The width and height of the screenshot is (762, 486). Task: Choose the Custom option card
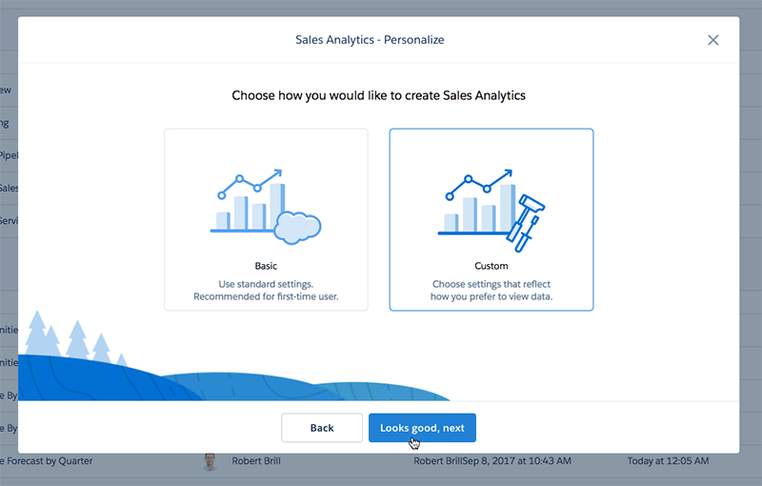pyautogui.click(x=491, y=220)
